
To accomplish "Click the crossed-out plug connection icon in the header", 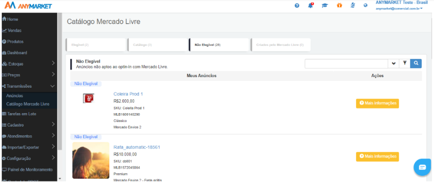I will click(353, 5).
